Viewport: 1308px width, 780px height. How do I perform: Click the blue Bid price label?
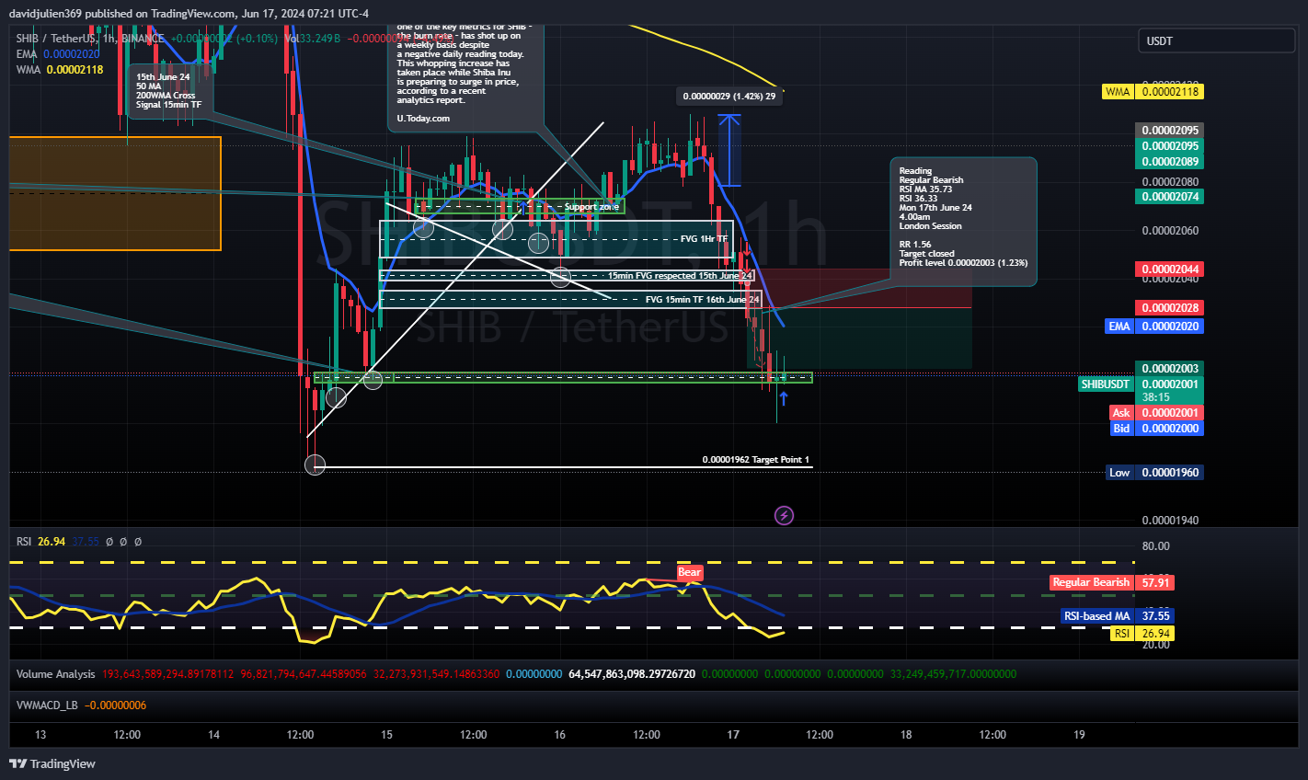(1155, 429)
